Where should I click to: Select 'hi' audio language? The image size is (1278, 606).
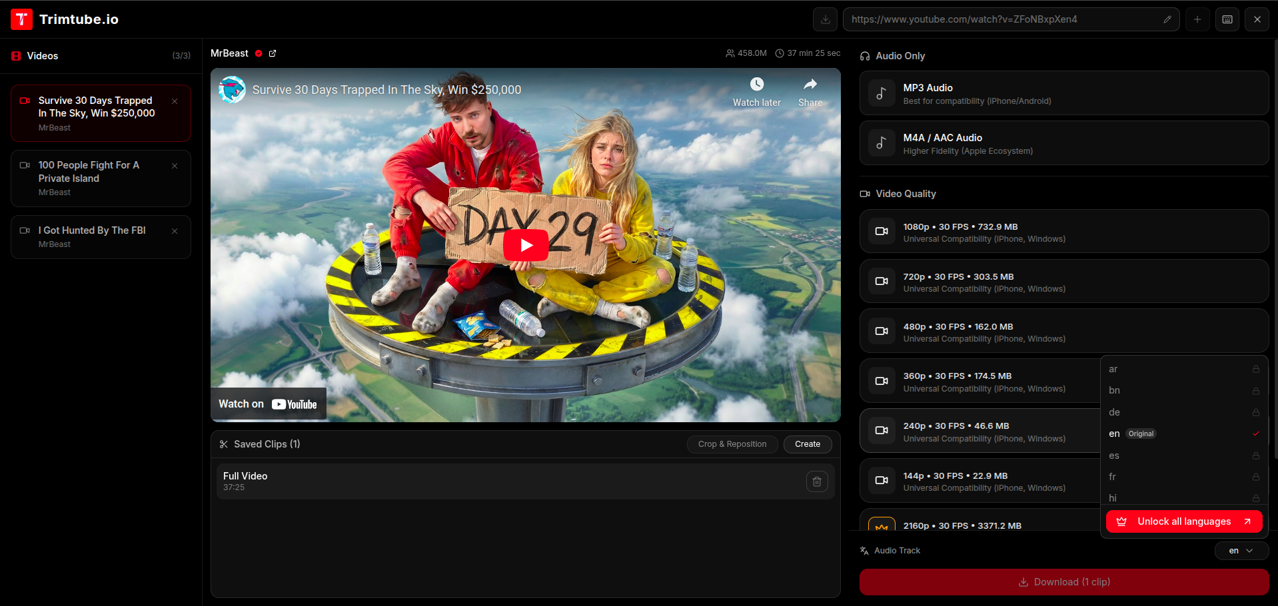coord(1184,497)
